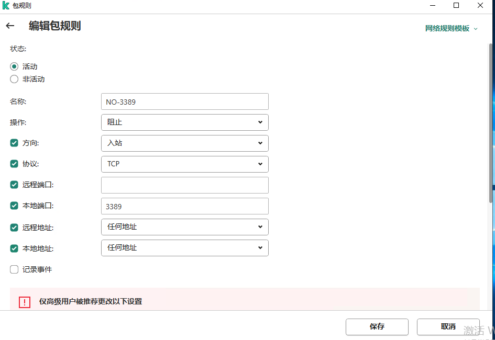Screen dimensions: 495x340
Task: Expand the 远程地址 dropdown
Action: [x=184, y=227]
